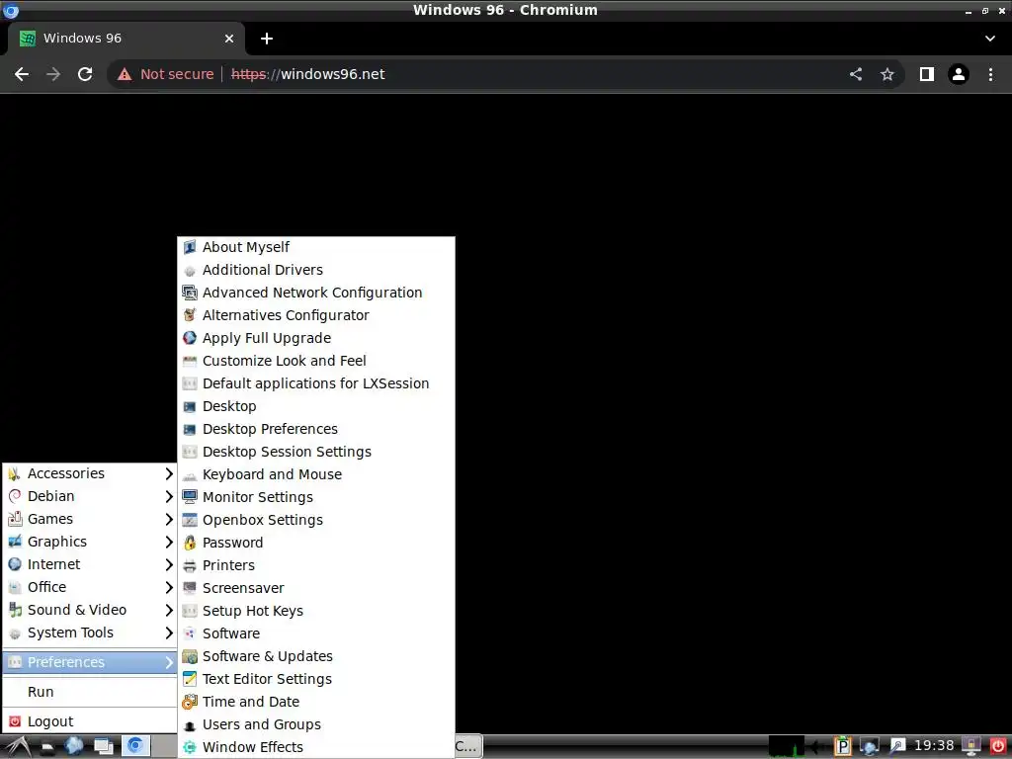
Task: Toggle the Chromium side panel
Action: pos(927,74)
